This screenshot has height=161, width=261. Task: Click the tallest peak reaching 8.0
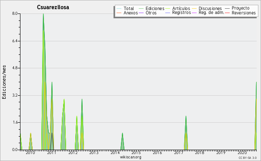[43, 14]
